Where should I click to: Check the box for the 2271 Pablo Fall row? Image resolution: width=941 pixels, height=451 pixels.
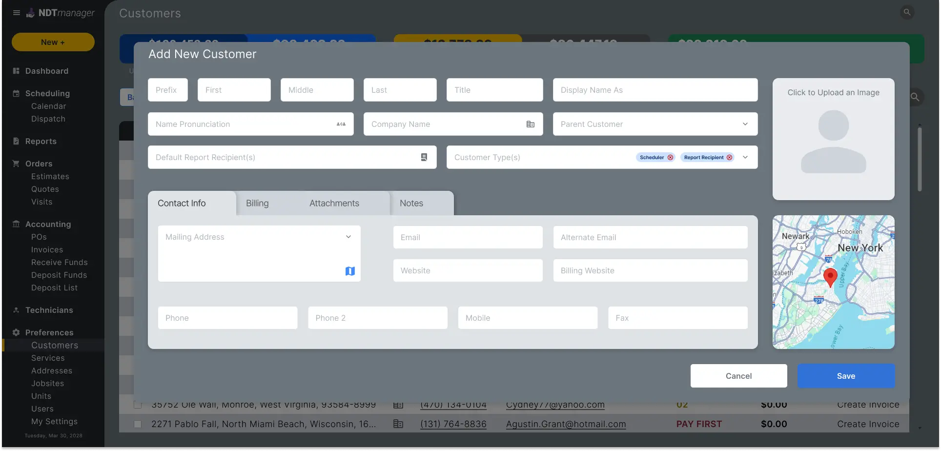138,424
